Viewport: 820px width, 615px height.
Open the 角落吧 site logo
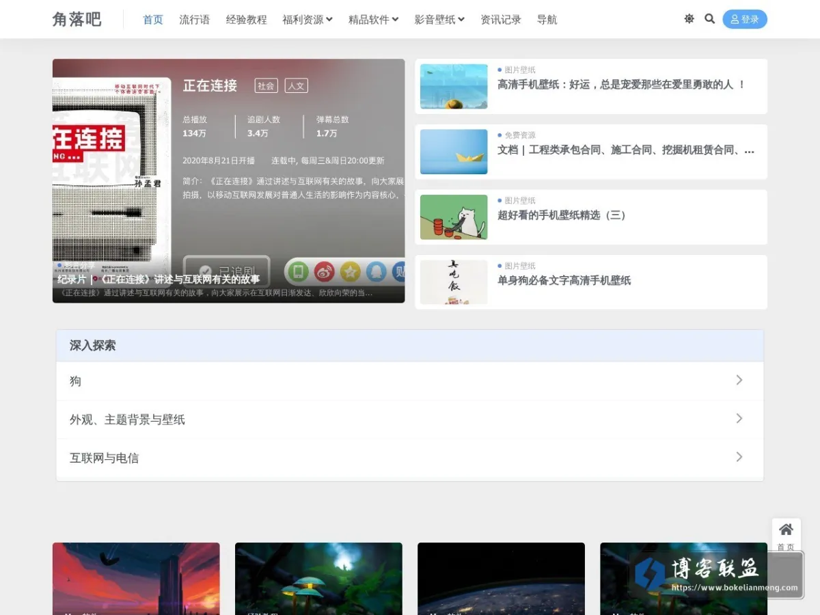[x=77, y=19]
